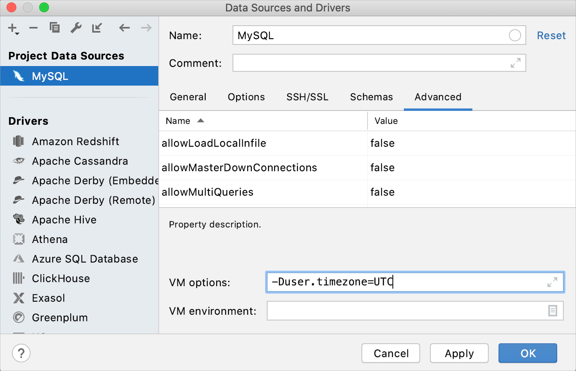Open help with question mark button

[x=21, y=353]
